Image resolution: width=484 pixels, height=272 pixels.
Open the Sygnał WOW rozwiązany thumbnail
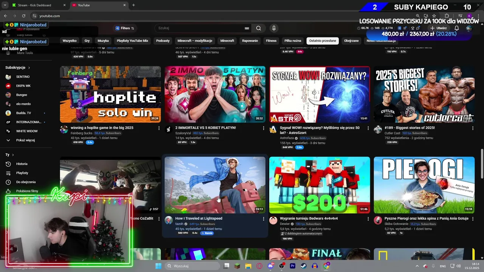click(x=320, y=94)
